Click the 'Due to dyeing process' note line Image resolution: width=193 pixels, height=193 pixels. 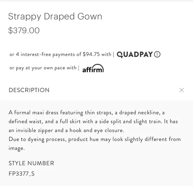point(95,139)
